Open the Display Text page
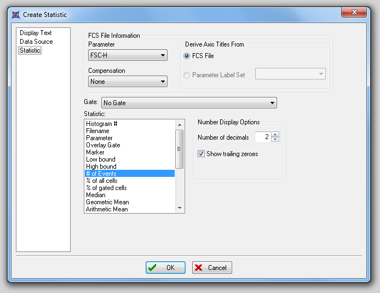The width and height of the screenshot is (380, 293). point(36,33)
